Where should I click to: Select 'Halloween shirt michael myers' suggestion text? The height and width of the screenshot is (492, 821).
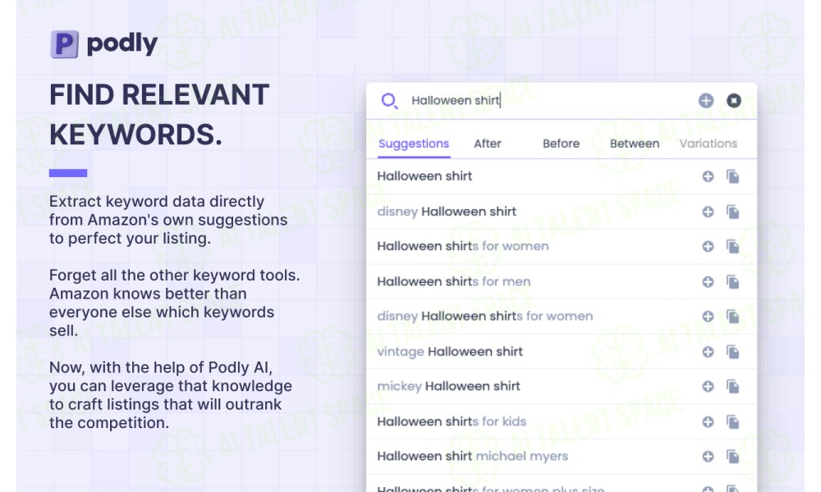point(472,457)
